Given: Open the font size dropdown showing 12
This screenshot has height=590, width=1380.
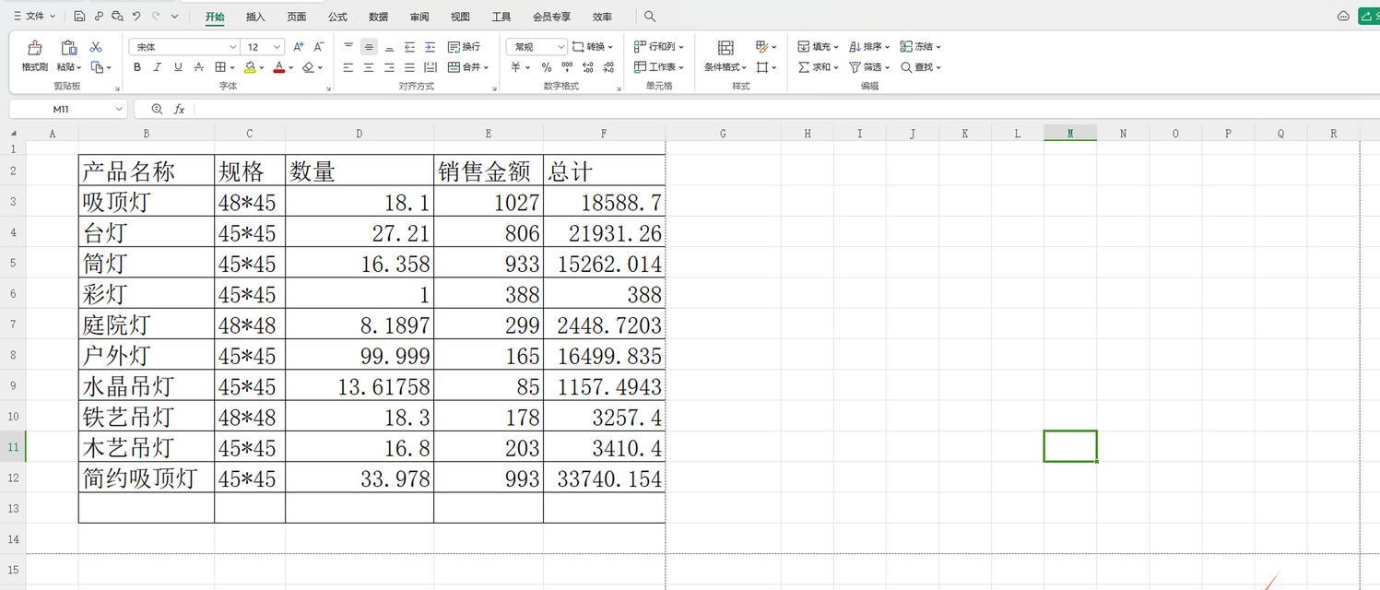Looking at the screenshot, I should coord(264,46).
